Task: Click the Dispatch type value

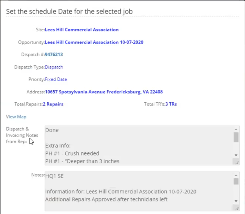Action: point(54,67)
